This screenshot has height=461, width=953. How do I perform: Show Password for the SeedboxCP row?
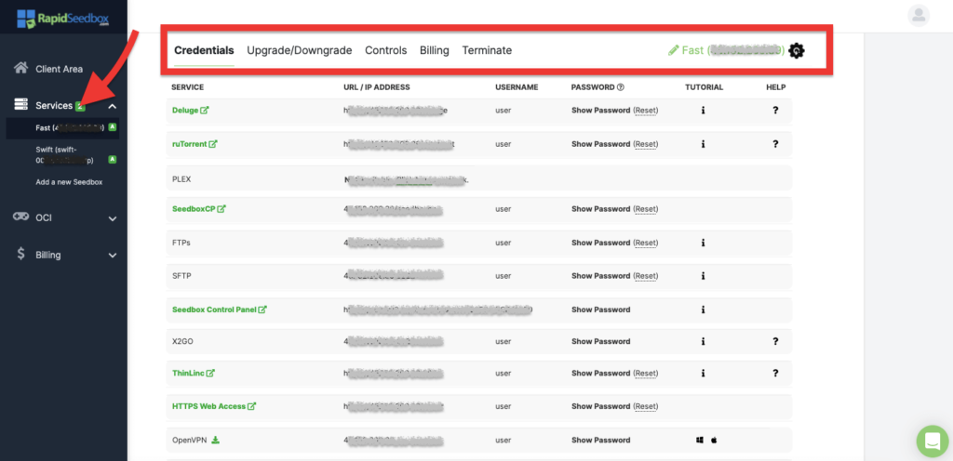600,209
